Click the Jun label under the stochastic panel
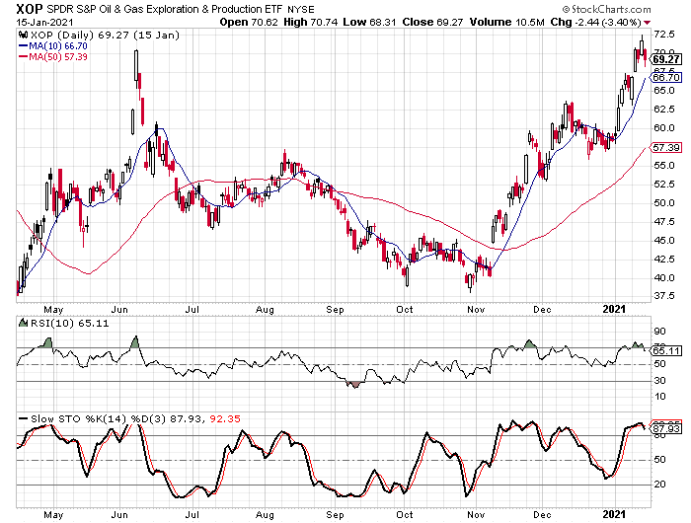691x523 pixels. pyautogui.click(x=119, y=515)
